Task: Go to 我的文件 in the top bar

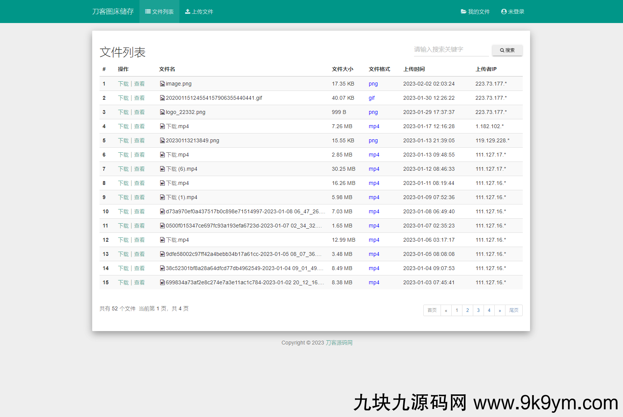Action: [475, 12]
